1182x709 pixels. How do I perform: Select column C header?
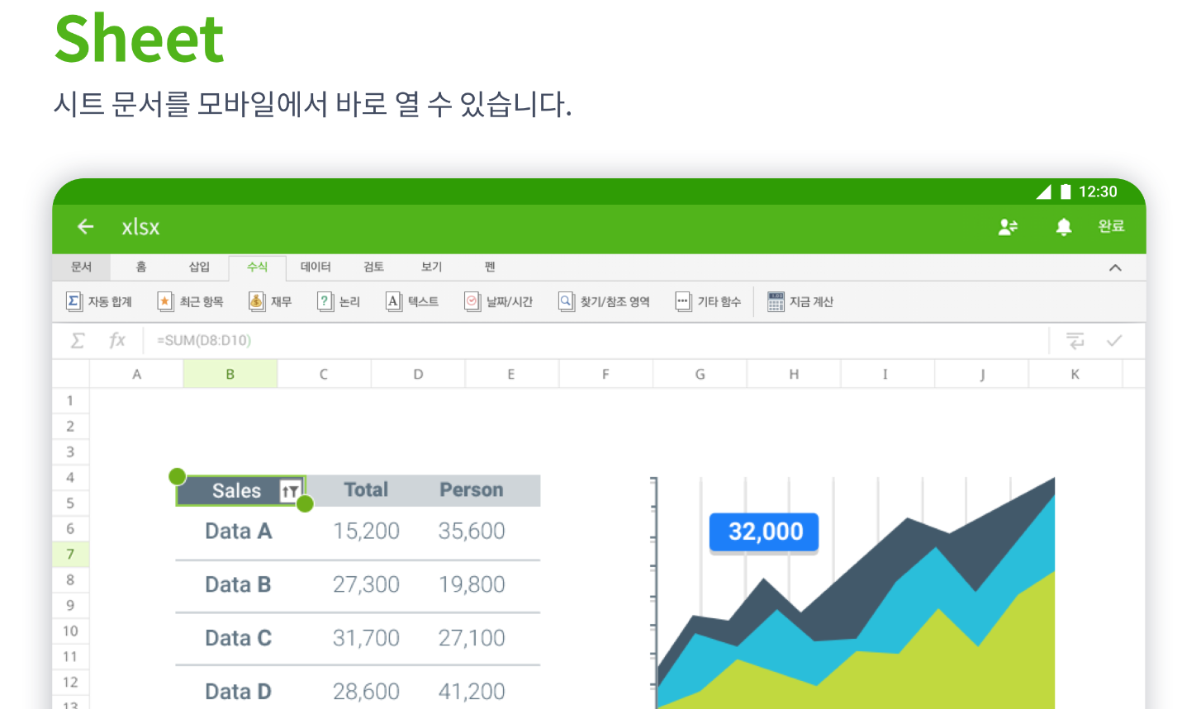324,374
